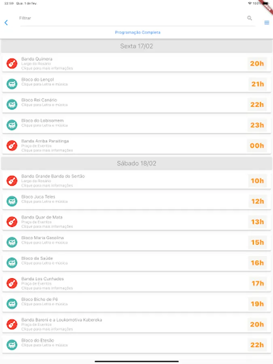
Task: Select the Sexta 17/02 section header
Action: (137, 46)
